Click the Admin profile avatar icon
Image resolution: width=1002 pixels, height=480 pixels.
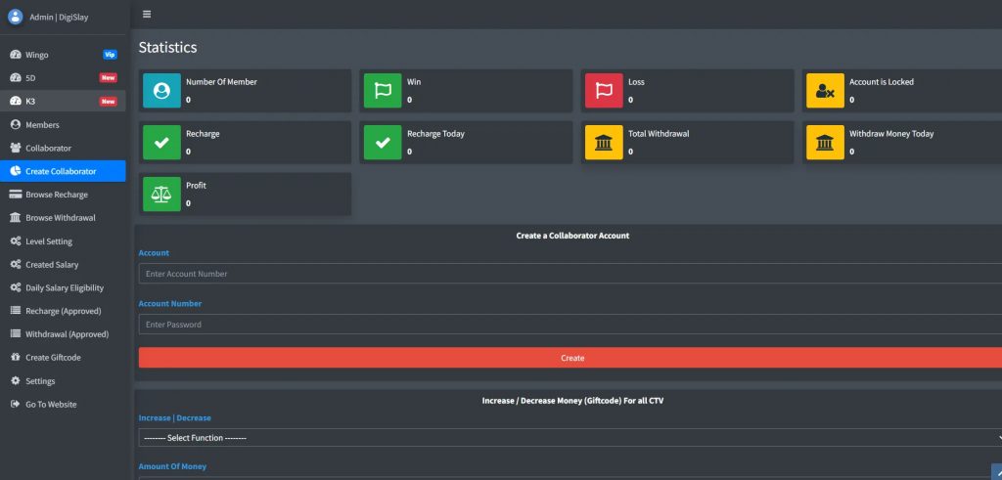(15, 16)
